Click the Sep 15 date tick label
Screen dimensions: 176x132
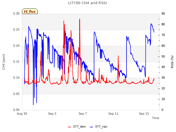144,114
